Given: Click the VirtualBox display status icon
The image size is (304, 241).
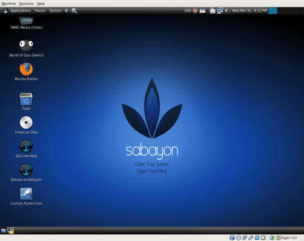Looking at the screenshot, I should (x=263, y=238).
